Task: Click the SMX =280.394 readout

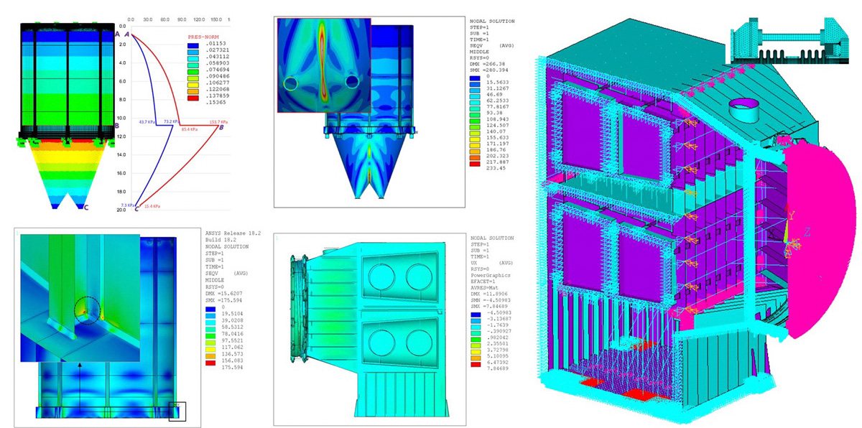Action: coord(489,70)
